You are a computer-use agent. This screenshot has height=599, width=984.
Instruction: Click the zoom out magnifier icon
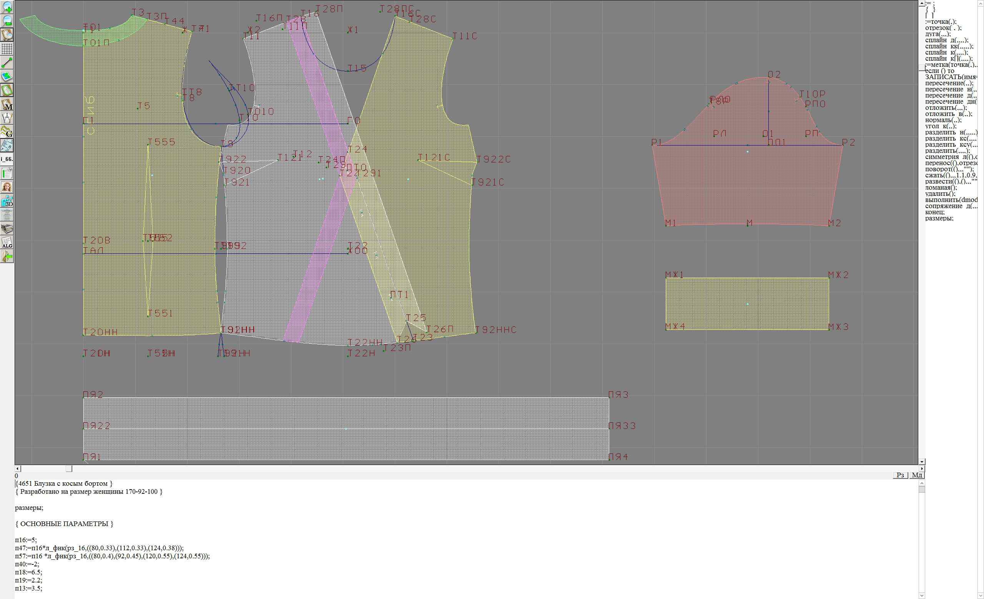(7, 21)
